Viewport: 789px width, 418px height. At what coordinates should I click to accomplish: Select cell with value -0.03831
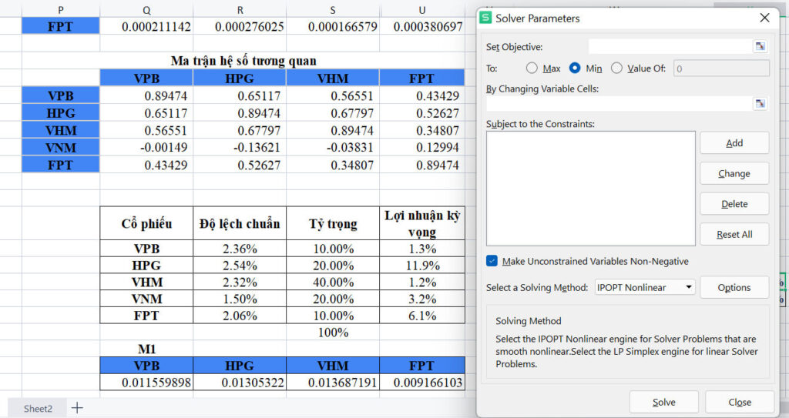pos(333,147)
